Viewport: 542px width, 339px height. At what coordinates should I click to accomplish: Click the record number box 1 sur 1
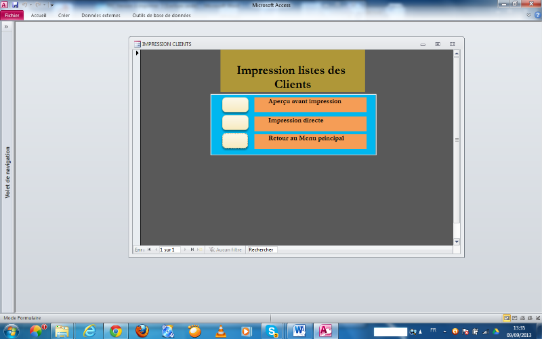(170, 250)
